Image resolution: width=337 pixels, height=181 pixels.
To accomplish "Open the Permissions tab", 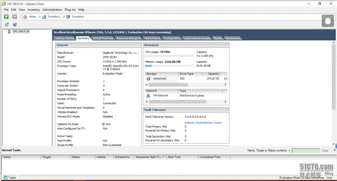I will click(233, 38).
